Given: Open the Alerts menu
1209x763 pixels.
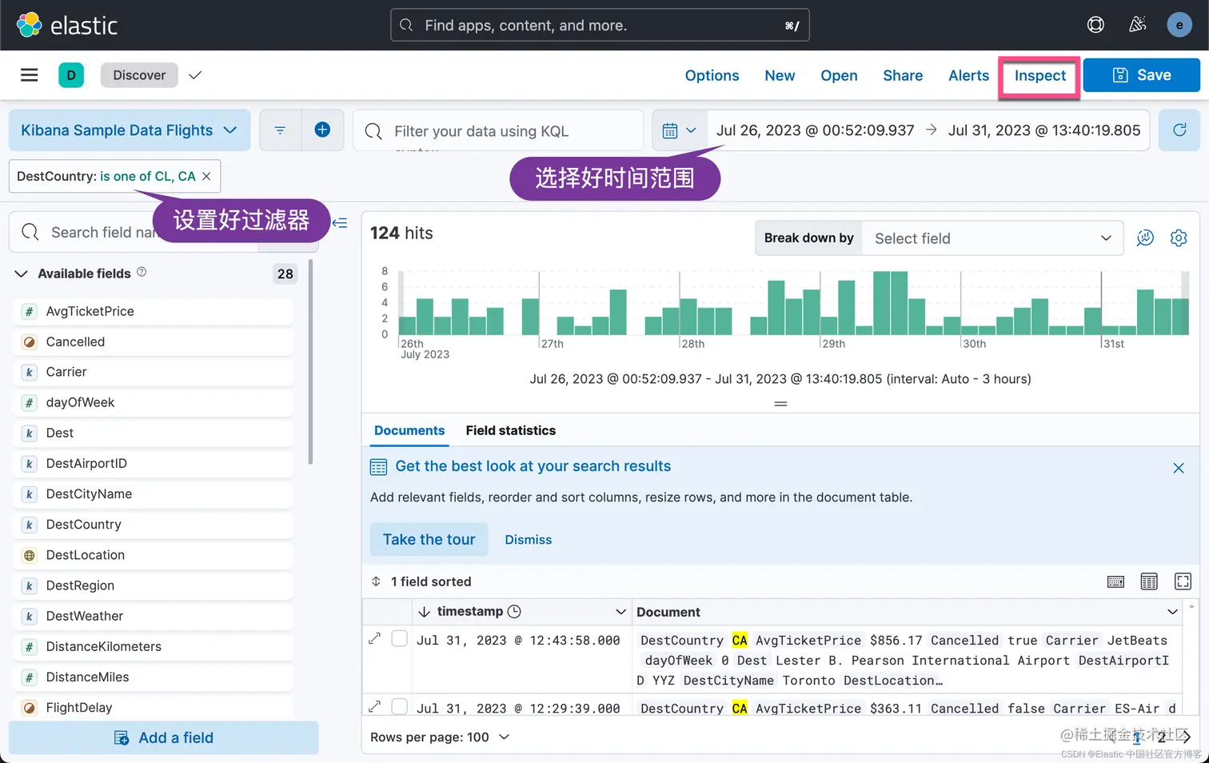Looking at the screenshot, I should click(968, 75).
